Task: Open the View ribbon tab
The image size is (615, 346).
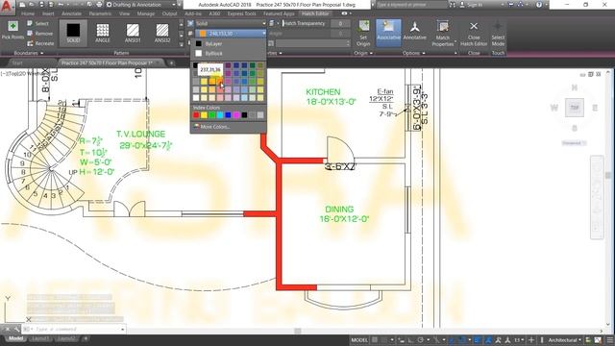Action: (124, 13)
